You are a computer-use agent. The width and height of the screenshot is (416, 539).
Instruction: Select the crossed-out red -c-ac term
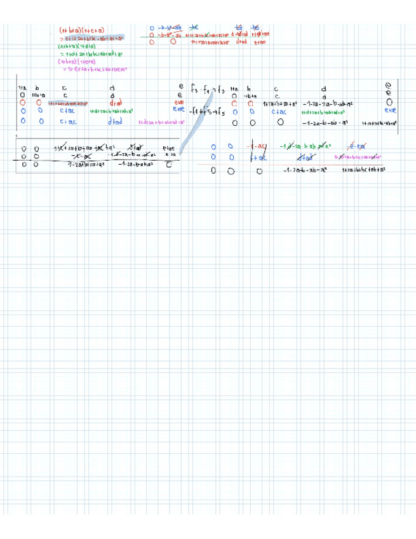(x=256, y=146)
